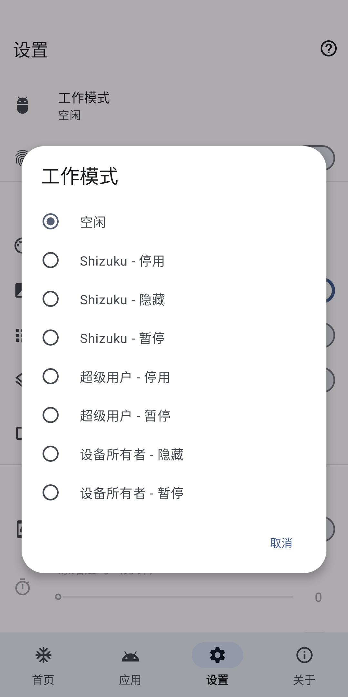This screenshot has height=697, width=348.
Task: Click the timer stopwatch icon
Action: [23, 587]
